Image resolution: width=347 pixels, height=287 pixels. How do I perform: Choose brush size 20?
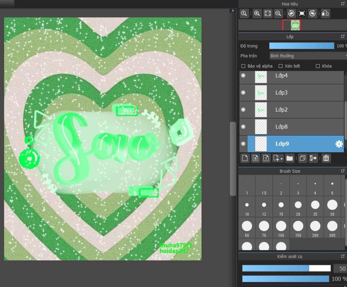click(298, 207)
